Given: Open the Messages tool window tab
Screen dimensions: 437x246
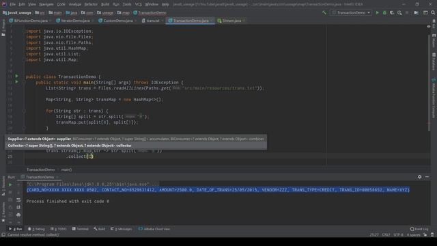Looking at the screenshot, I should pyautogui.click(x=122, y=229).
